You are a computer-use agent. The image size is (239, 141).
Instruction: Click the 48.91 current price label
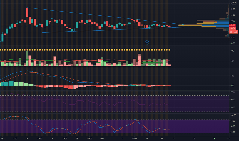pos(233,28)
